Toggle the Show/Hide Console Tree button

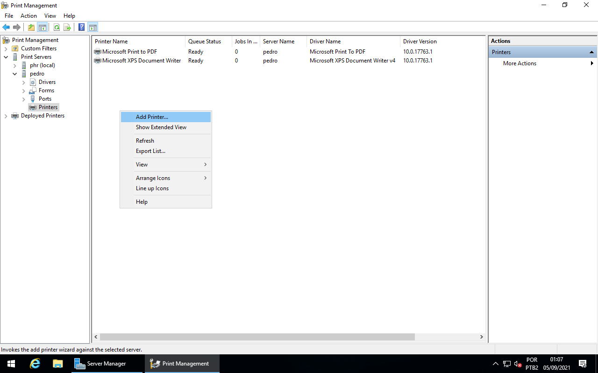click(x=43, y=27)
